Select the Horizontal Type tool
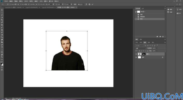The image size is (183, 100). click(x=2, y=47)
